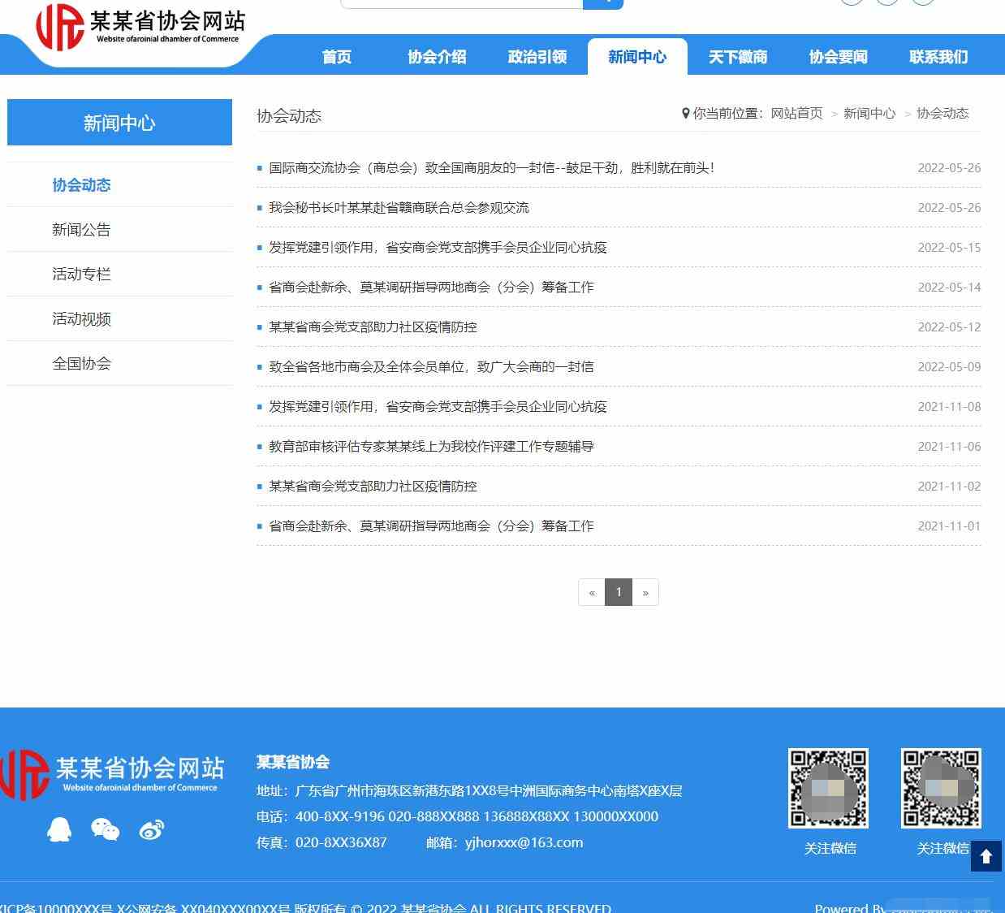Click the Weibo icon in footer

tap(152, 829)
